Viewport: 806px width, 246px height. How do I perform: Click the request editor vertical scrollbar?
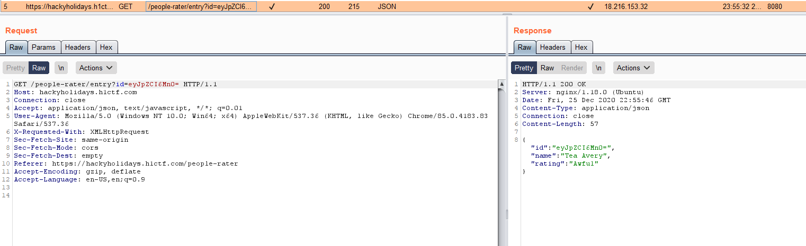pyautogui.click(x=501, y=159)
